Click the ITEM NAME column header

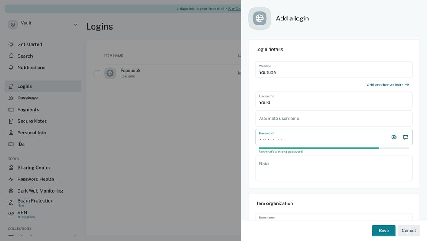tap(113, 56)
